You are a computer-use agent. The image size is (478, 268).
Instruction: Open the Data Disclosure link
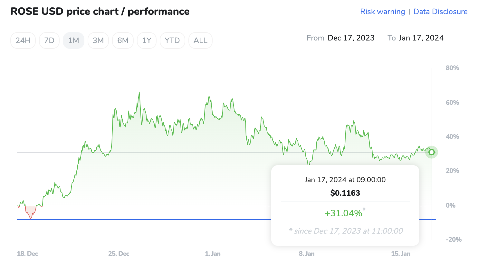pyautogui.click(x=440, y=12)
